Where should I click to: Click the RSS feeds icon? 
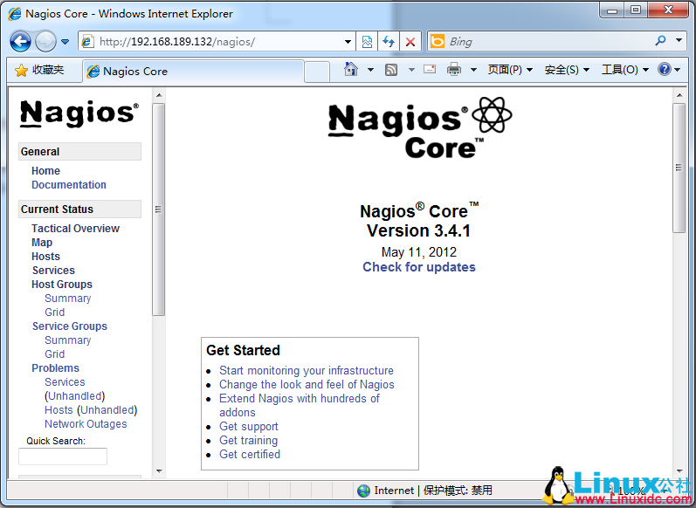click(x=391, y=70)
